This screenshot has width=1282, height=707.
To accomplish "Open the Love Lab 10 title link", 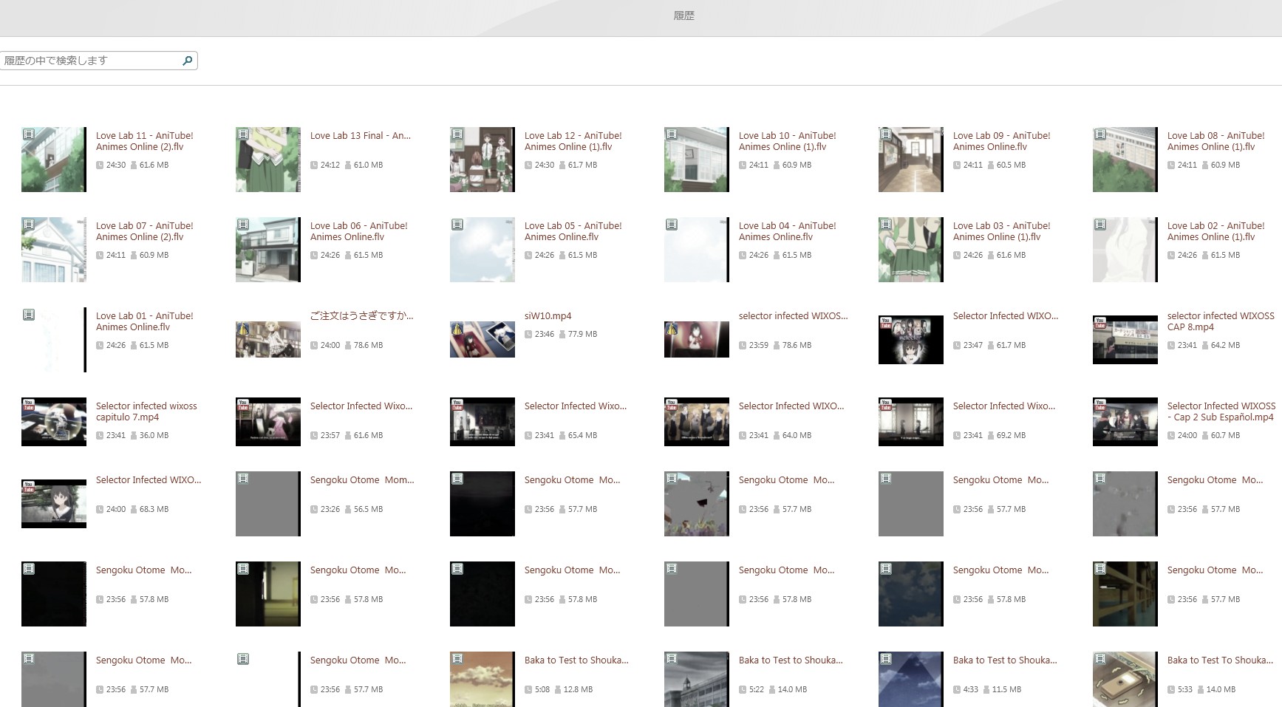I will pos(788,141).
